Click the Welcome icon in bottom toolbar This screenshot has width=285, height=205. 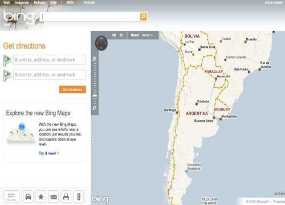coord(11,197)
